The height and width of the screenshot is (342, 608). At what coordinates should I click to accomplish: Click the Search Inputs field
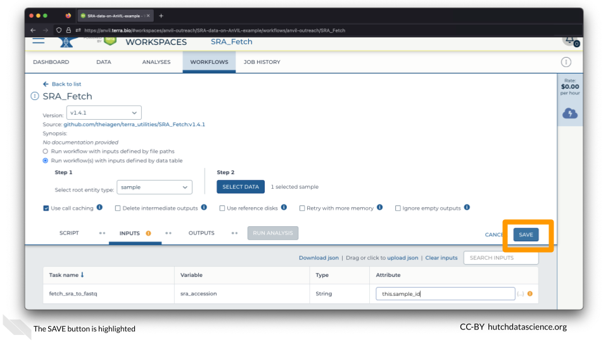point(500,258)
